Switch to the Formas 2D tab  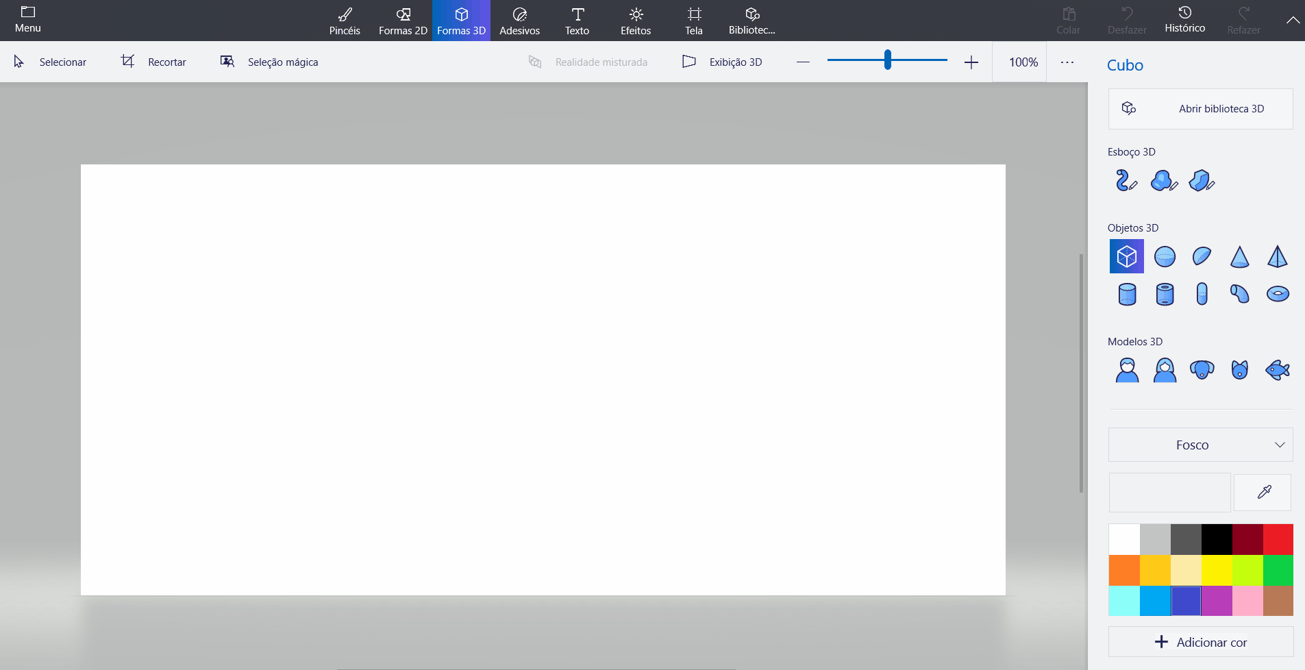403,21
